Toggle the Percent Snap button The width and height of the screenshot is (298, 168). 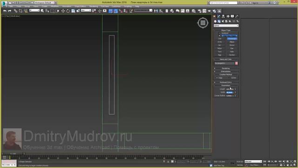121,11
